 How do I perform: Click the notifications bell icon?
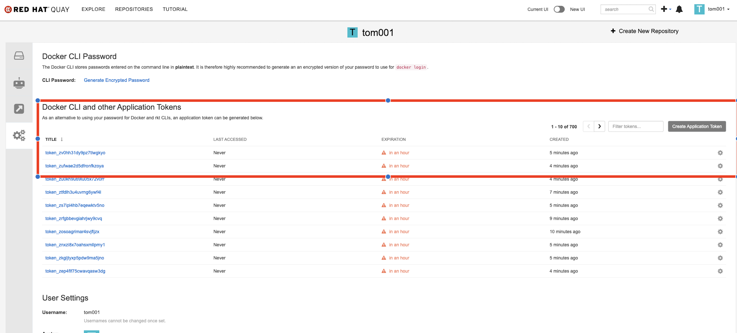tap(679, 9)
